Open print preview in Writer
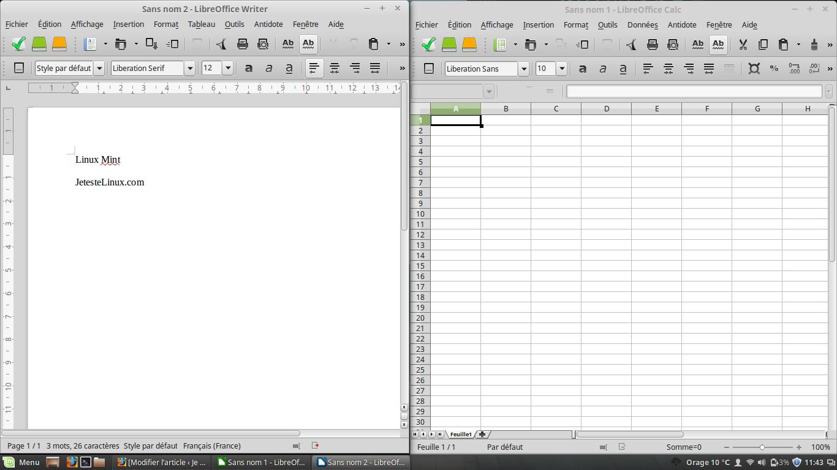The width and height of the screenshot is (837, 470). click(263, 43)
